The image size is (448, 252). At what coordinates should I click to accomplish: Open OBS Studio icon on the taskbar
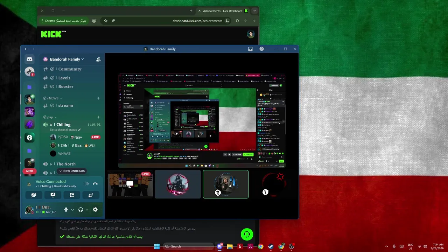[291, 246]
